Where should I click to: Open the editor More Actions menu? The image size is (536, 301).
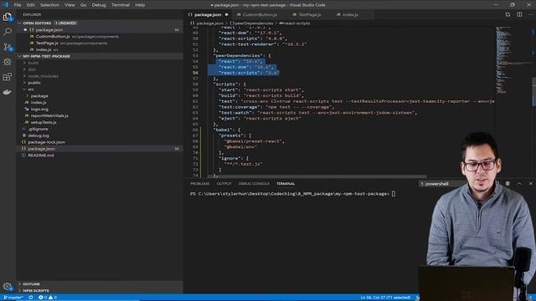coord(530,15)
